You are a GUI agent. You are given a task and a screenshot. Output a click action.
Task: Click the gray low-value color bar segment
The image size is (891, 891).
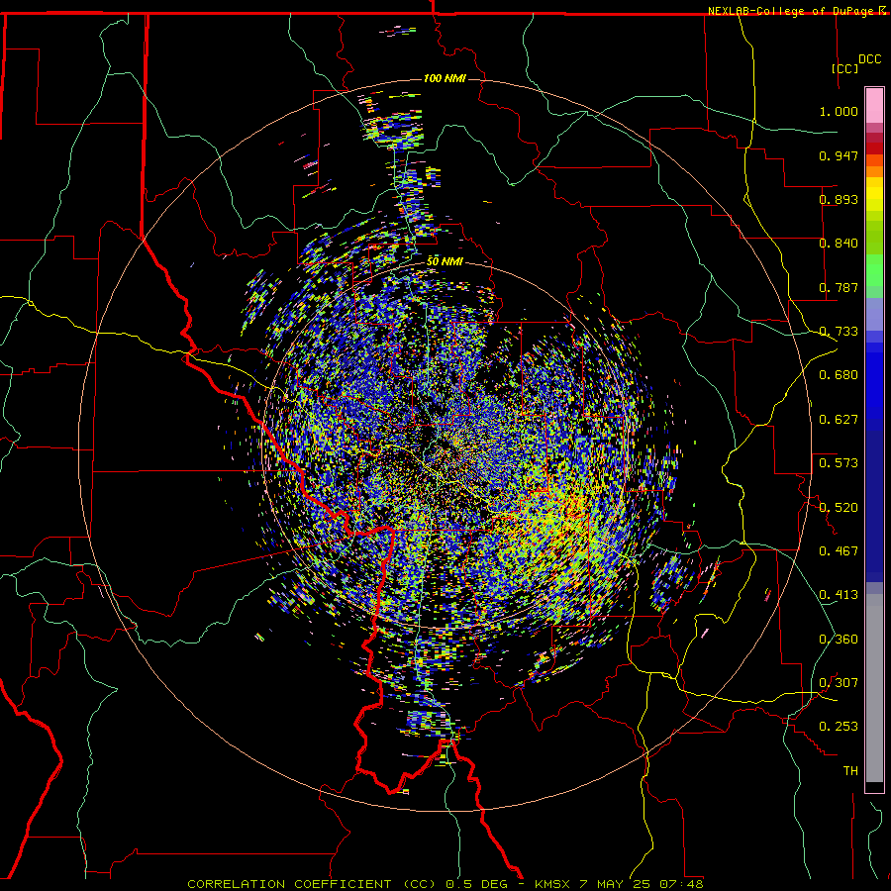click(874, 688)
